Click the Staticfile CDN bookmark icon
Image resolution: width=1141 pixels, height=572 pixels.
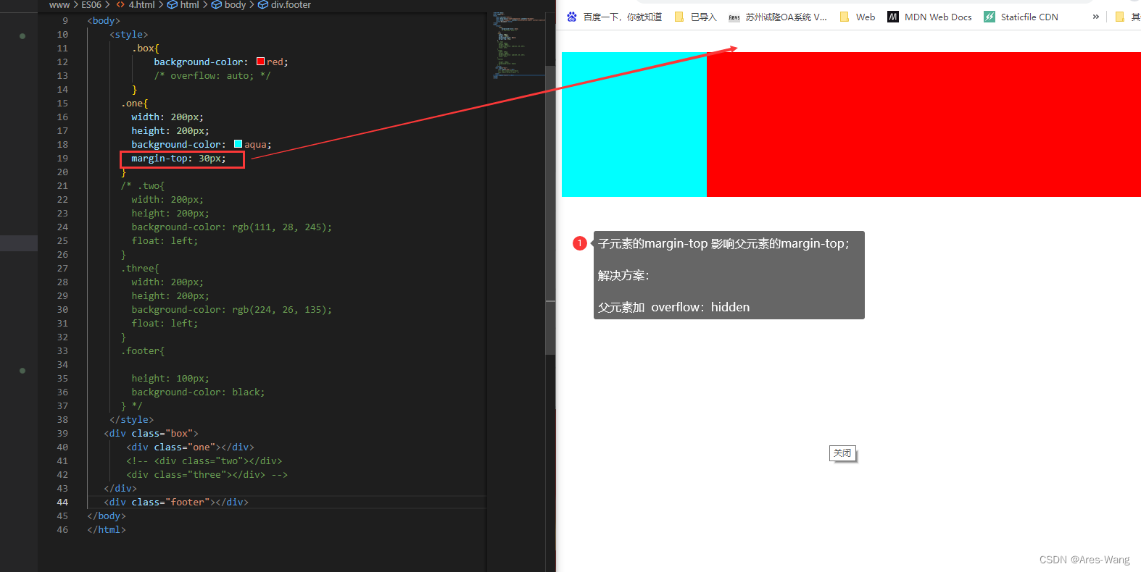point(989,17)
